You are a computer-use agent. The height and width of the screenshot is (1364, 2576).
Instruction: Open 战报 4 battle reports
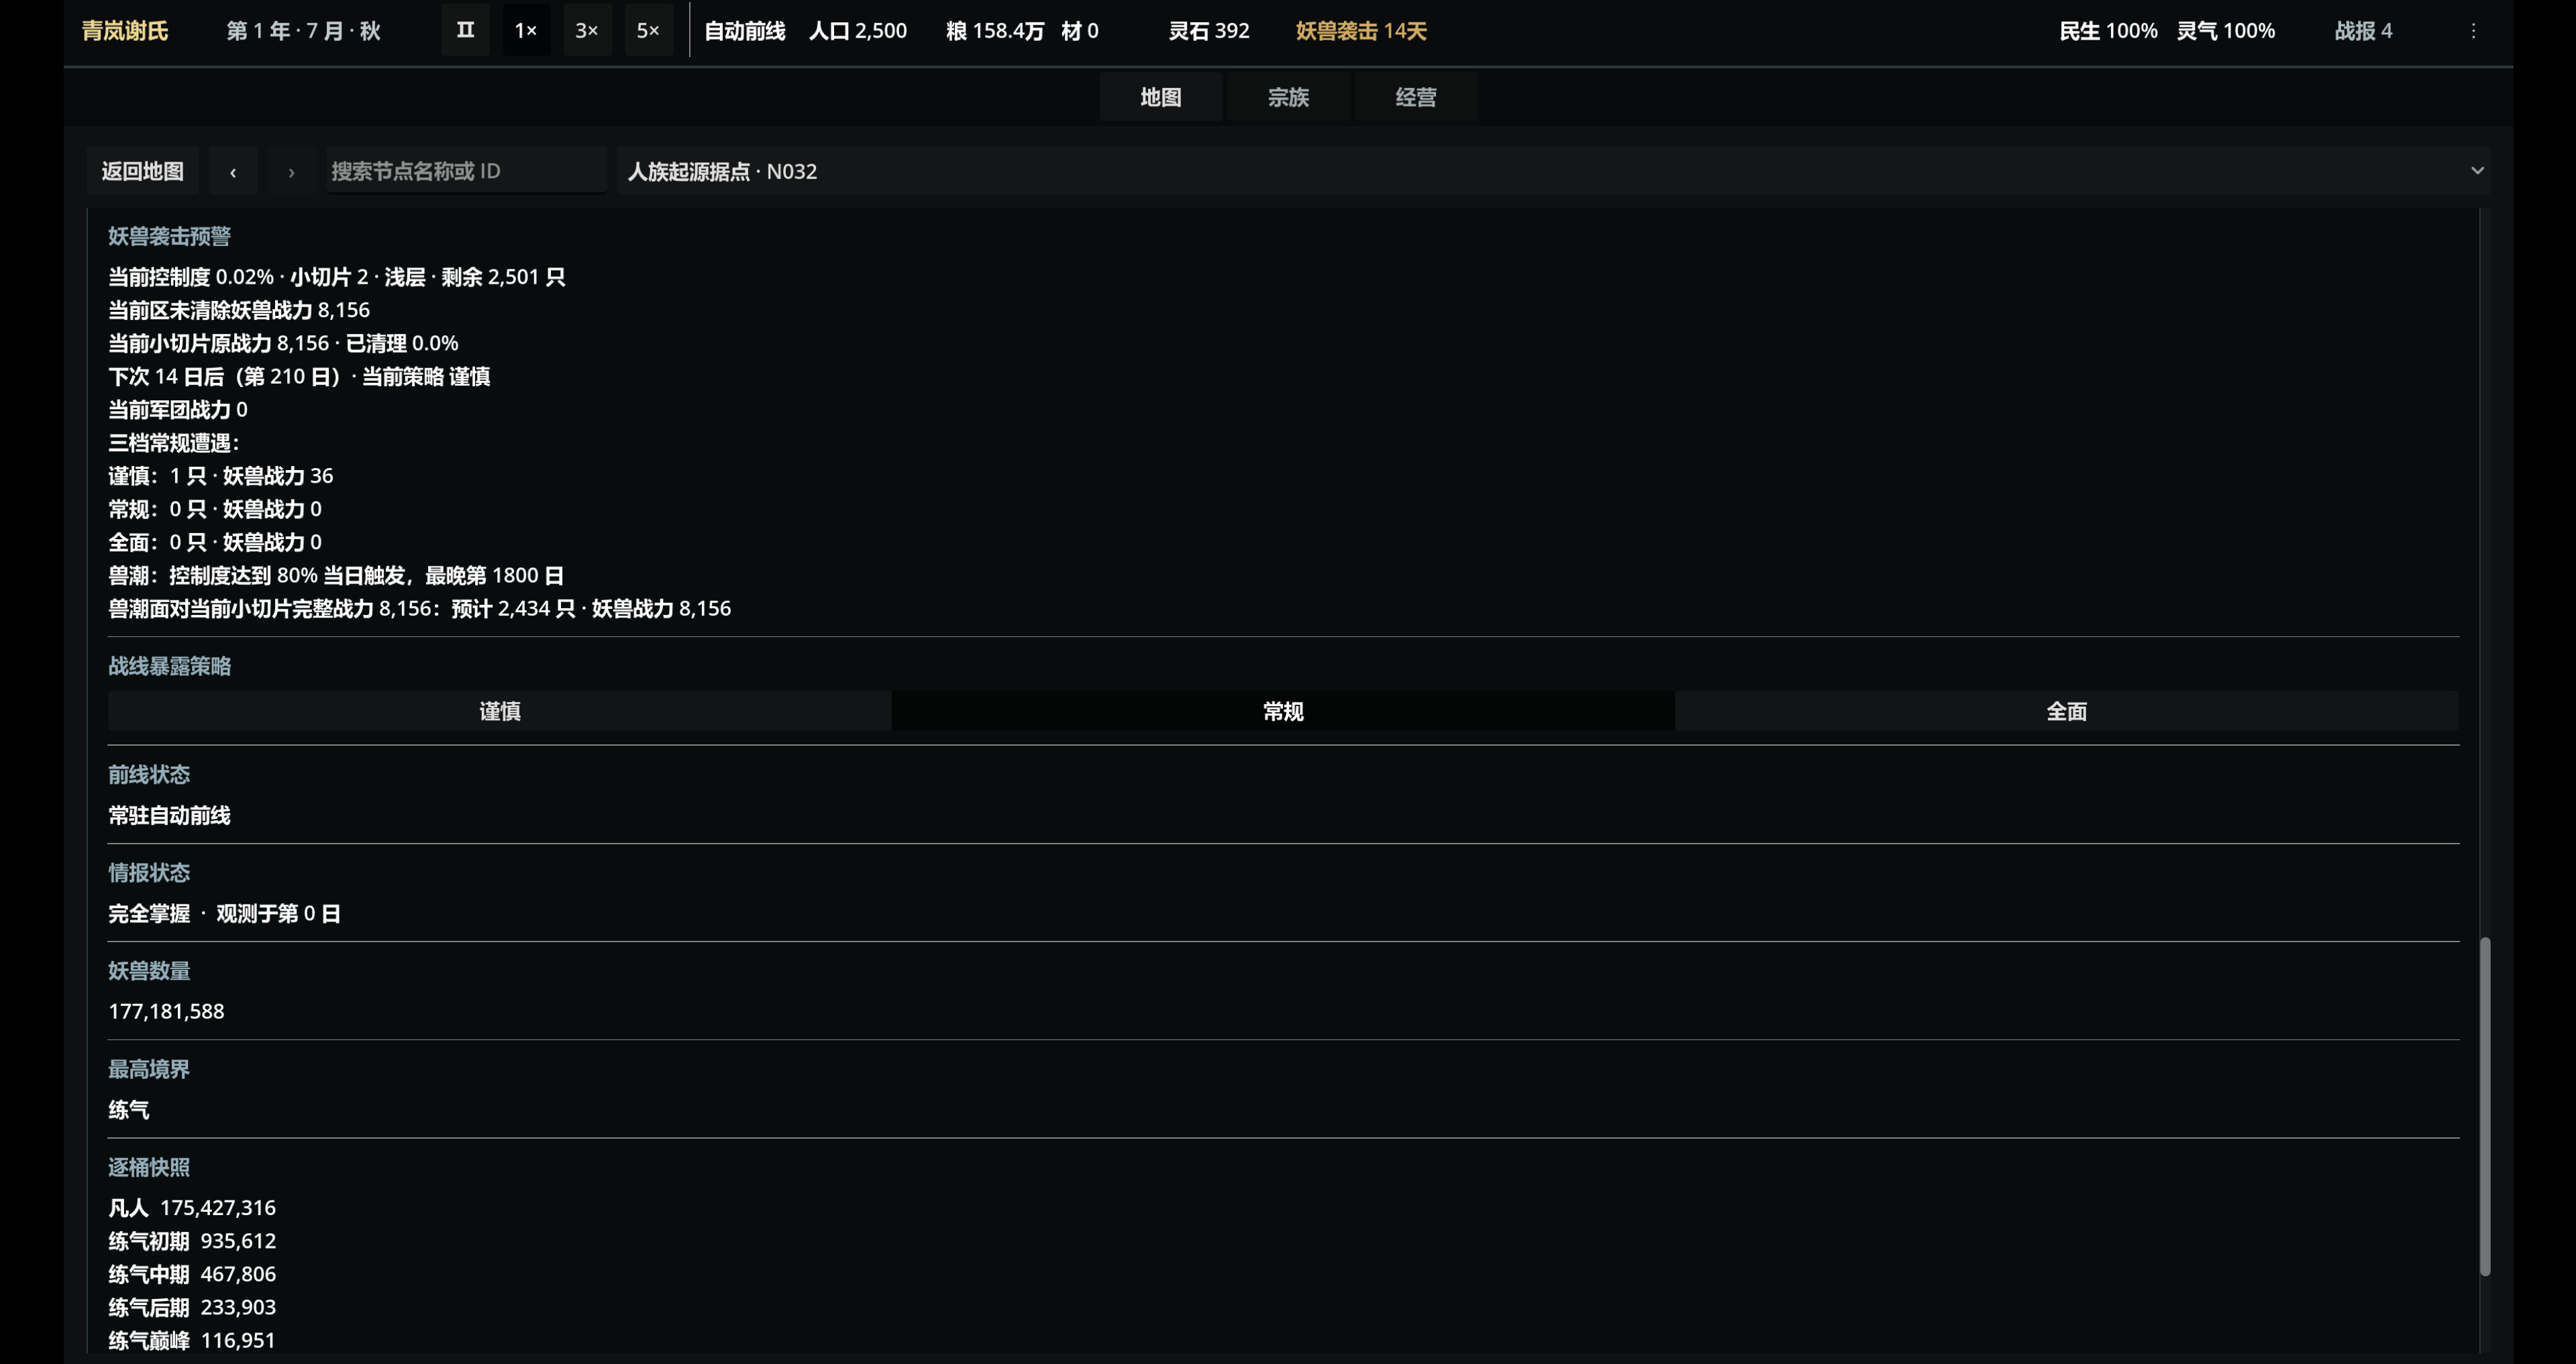tap(2363, 31)
